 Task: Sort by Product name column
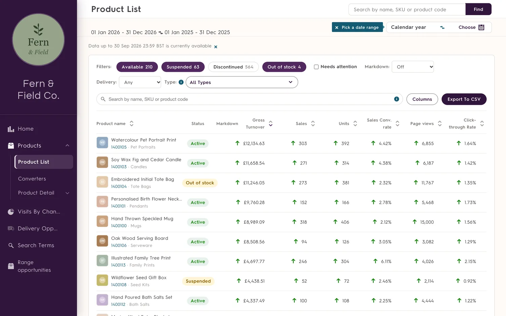pos(132,124)
